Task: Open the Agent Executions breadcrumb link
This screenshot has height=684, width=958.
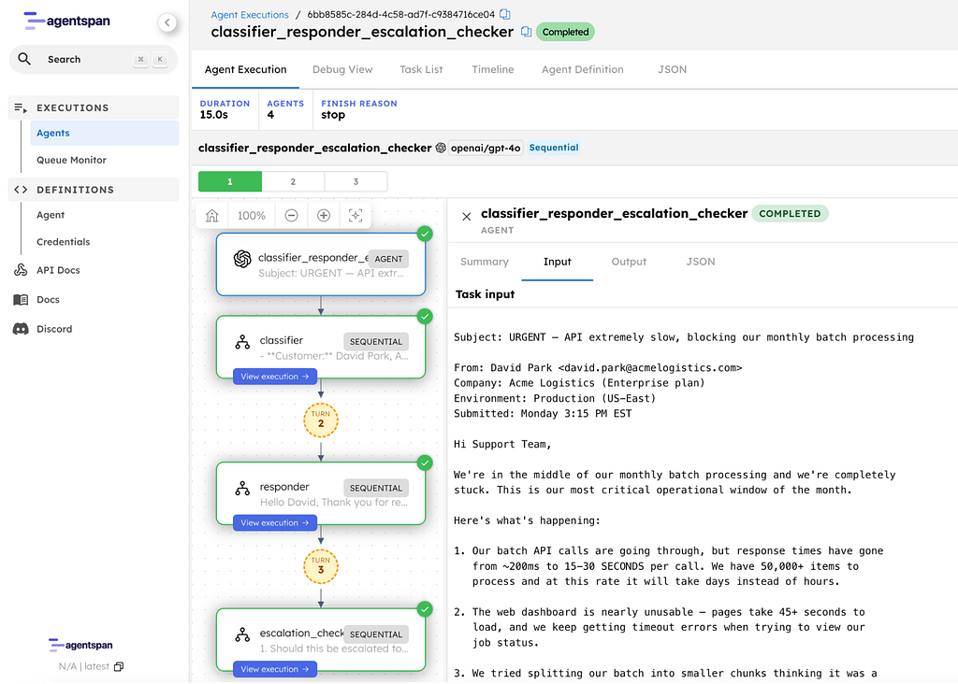Action: pyautogui.click(x=250, y=15)
